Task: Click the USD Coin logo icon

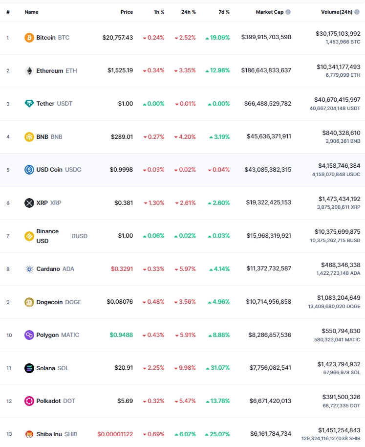Action: [29, 170]
